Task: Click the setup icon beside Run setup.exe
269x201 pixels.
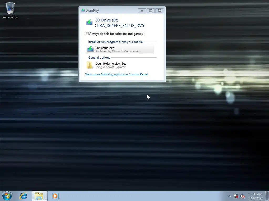Action: point(90,49)
